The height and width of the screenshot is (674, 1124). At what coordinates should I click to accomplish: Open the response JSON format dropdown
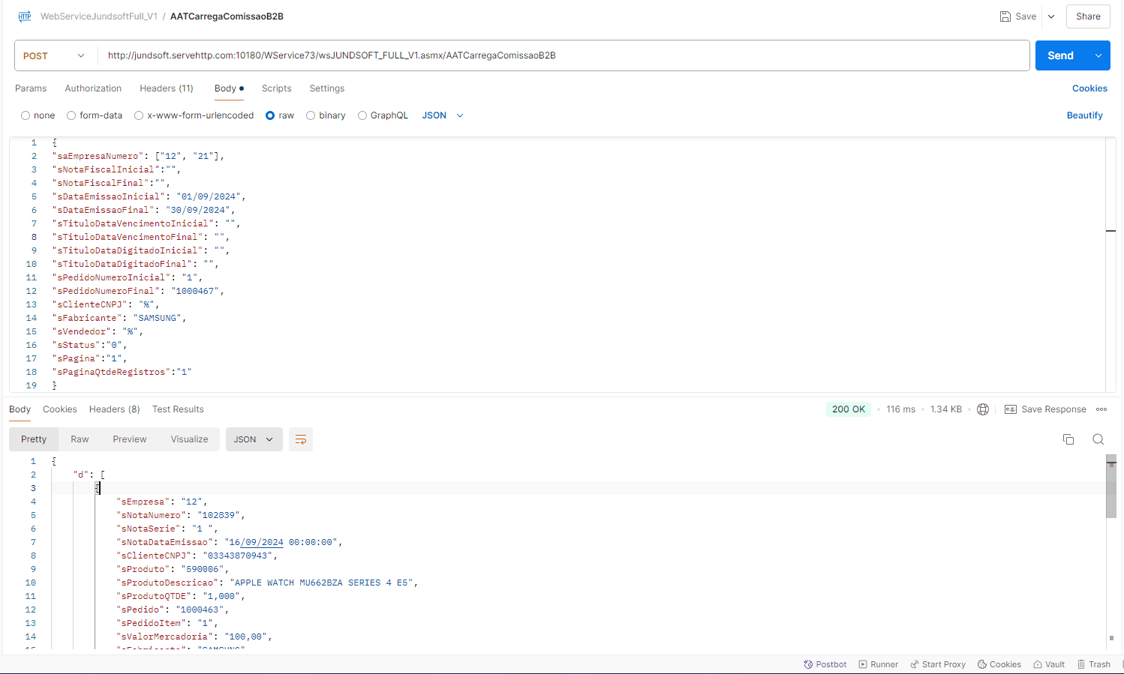254,439
